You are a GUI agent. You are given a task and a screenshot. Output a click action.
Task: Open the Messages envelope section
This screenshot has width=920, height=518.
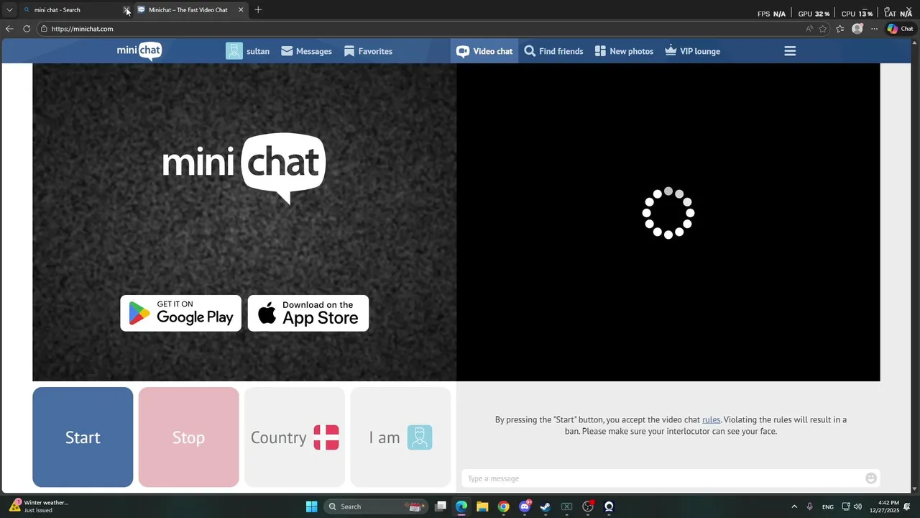coord(306,51)
